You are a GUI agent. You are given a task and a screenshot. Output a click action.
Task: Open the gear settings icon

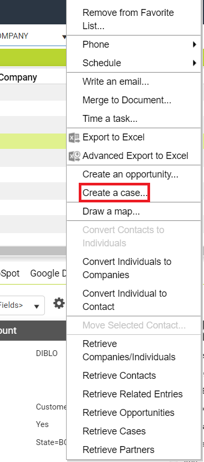[x=59, y=303]
